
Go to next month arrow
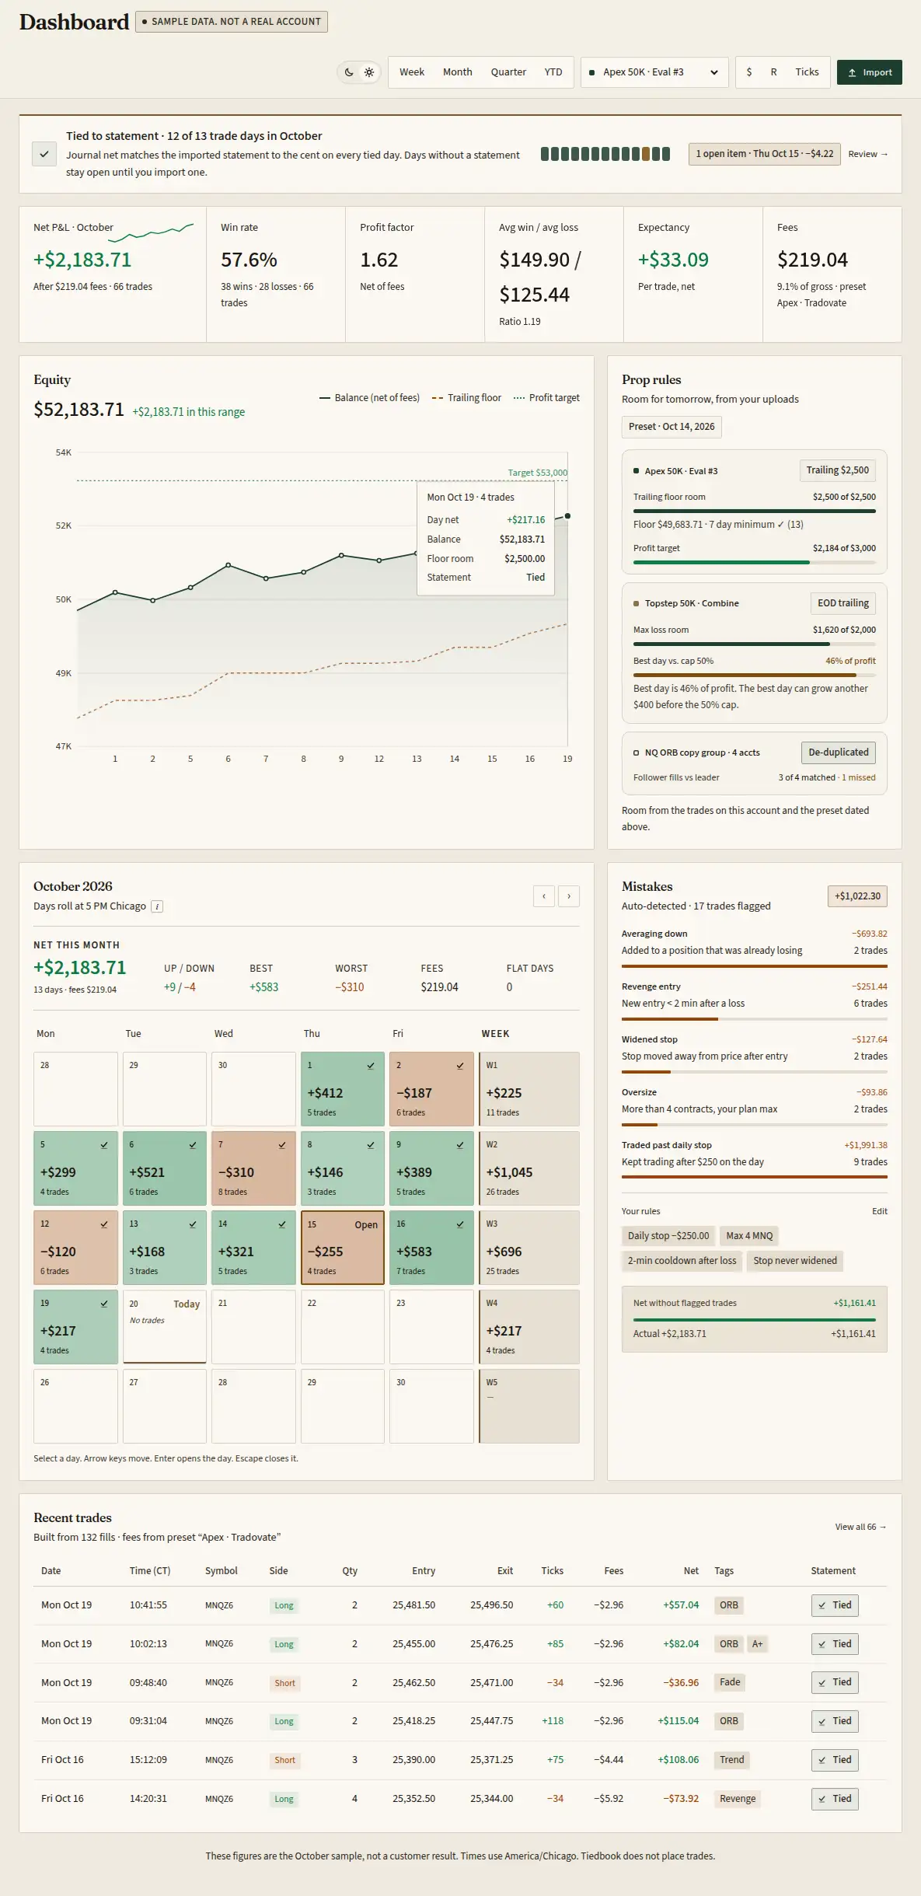(569, 896)
